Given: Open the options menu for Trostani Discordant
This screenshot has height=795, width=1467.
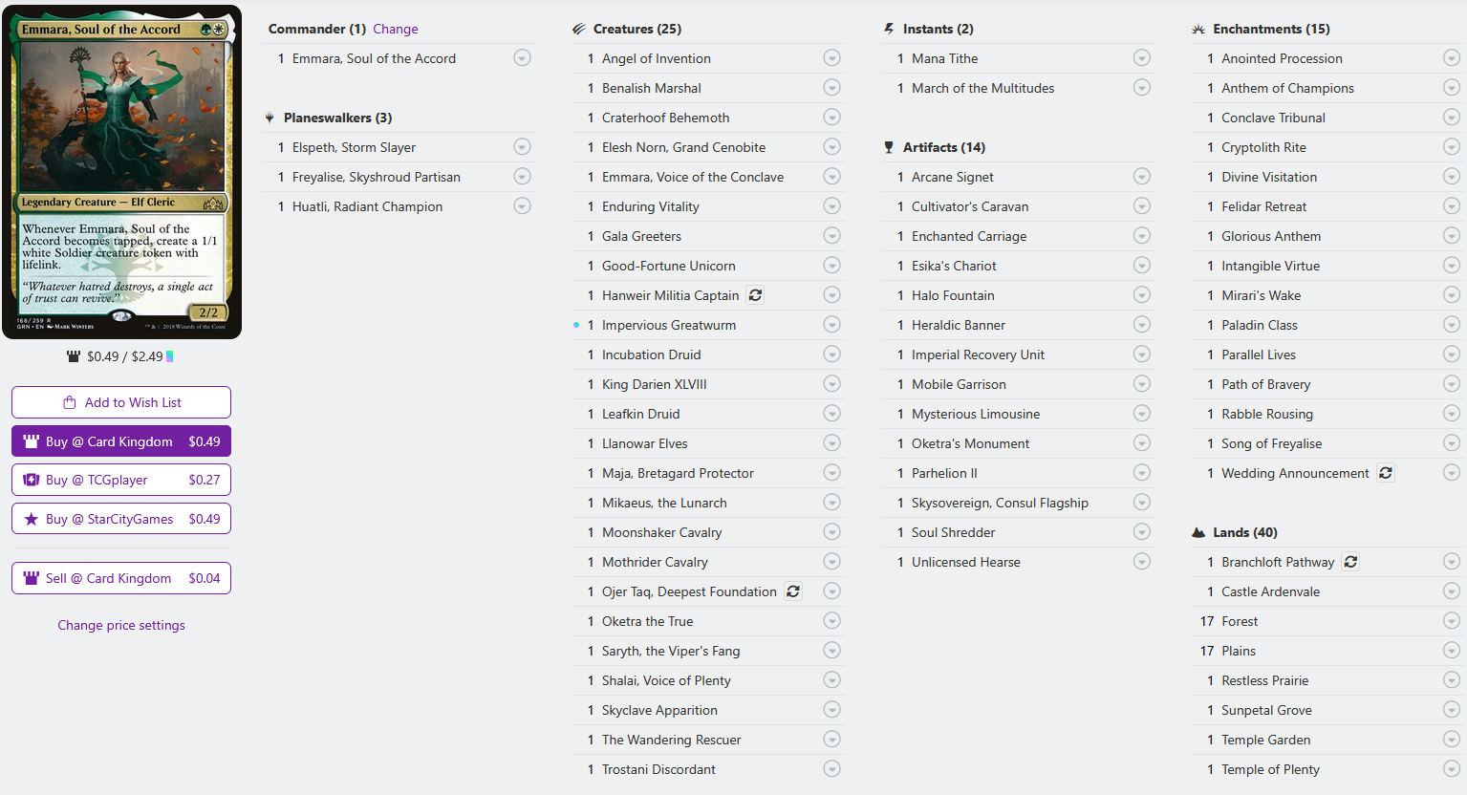Looking at the screenshot, I should [x=832, y=769].
